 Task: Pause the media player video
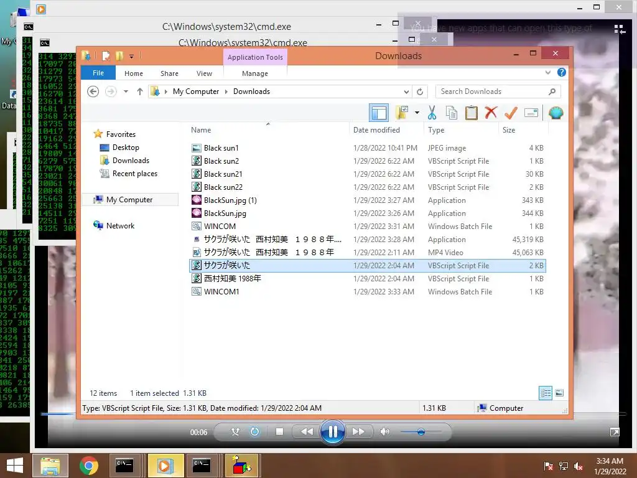click(x=332, y=432)
